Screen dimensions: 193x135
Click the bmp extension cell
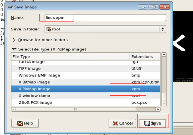click(136, 75)
